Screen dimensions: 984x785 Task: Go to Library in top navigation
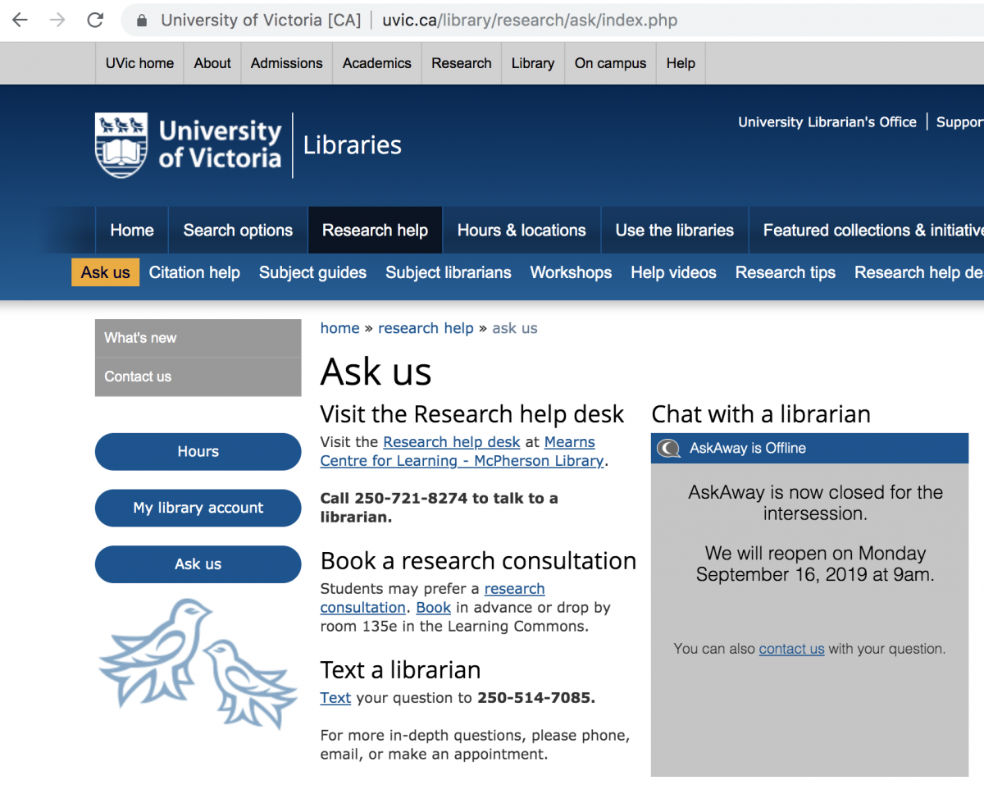532,63
